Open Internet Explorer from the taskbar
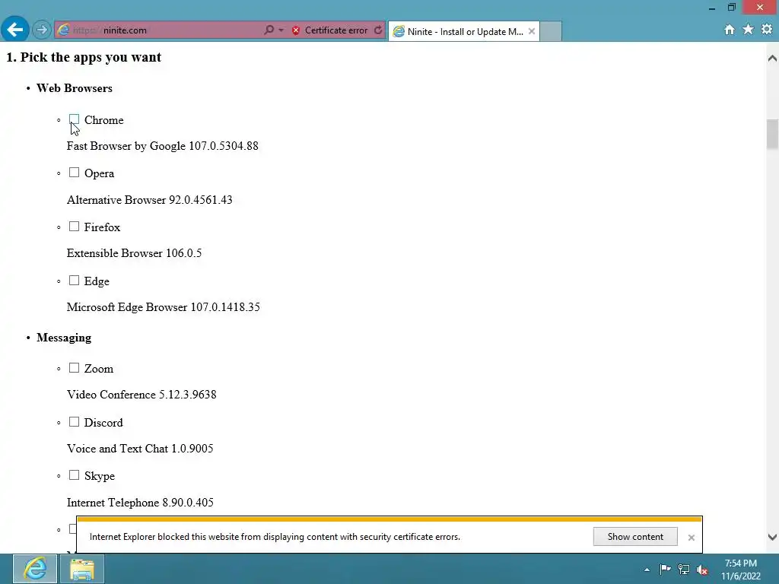The image size is (779, 584). (35, 569)
